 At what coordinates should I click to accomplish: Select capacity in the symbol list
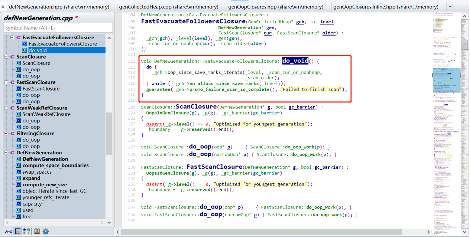[x=32, y=204]
